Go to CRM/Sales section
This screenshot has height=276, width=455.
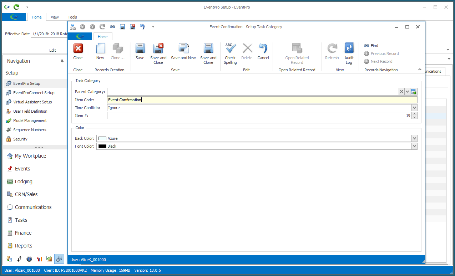pyautogui.click(x=35, y=194)
